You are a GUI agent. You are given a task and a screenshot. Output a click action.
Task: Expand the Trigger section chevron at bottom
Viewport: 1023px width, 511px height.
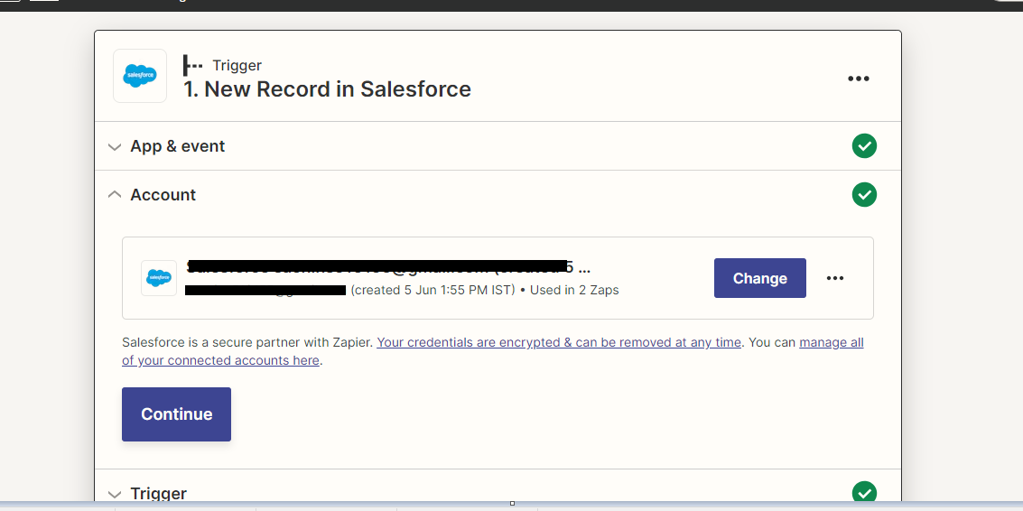click(114, 494)
